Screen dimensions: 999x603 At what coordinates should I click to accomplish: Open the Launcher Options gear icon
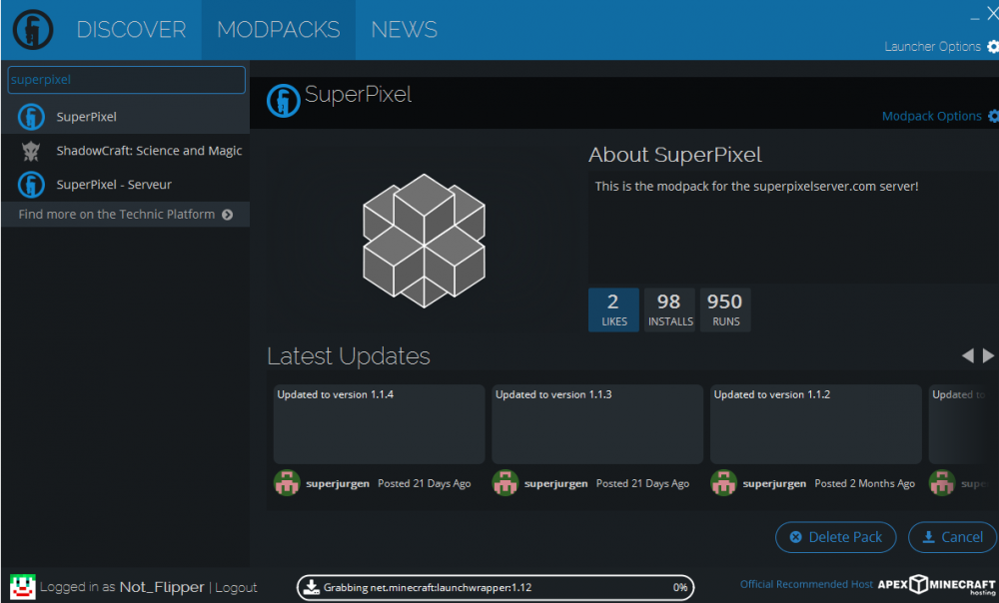(x=992, y=46)
